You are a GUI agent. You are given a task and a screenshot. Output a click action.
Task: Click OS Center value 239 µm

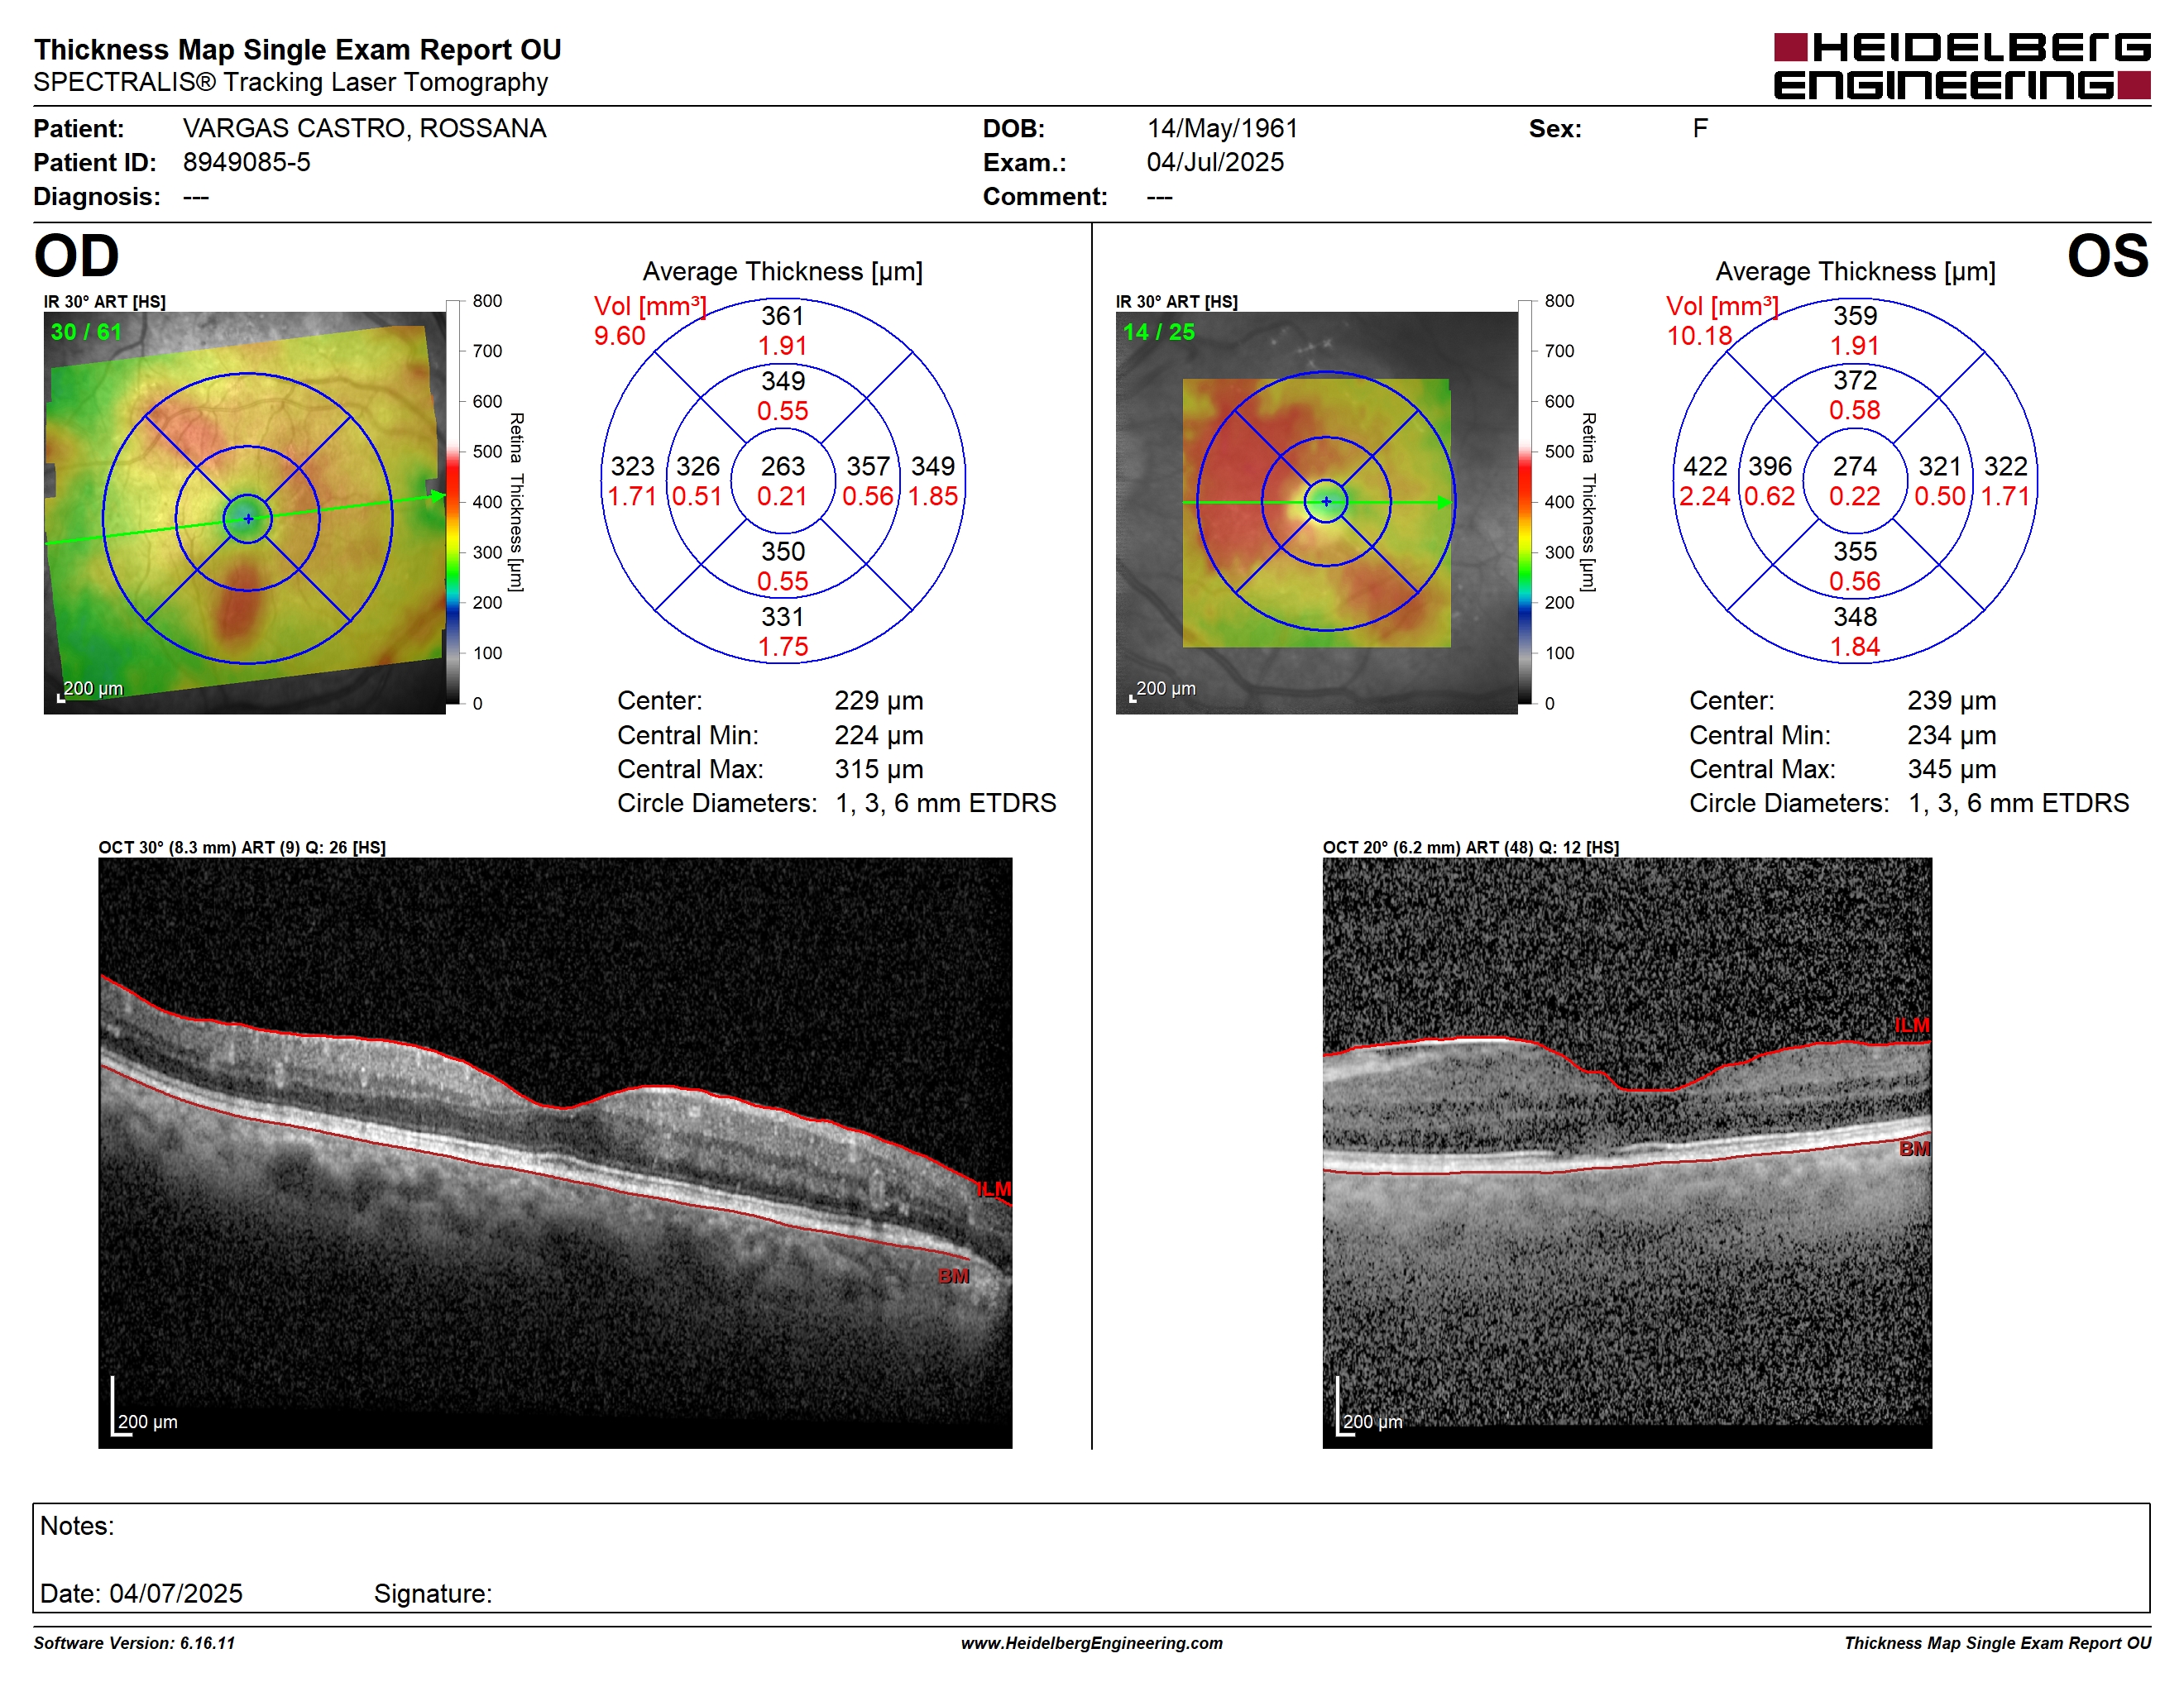[1951, 700]
